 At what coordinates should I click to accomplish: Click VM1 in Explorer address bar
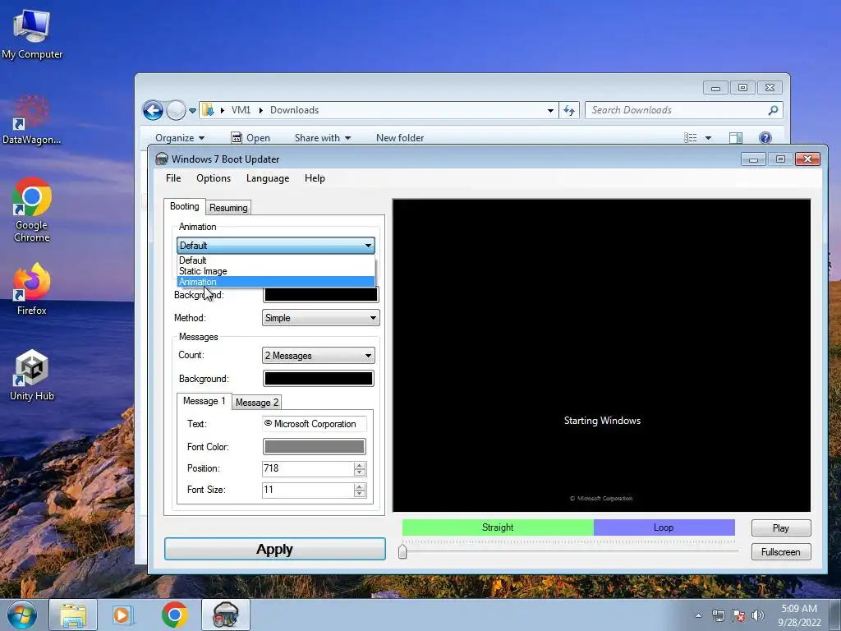(241, 110)
